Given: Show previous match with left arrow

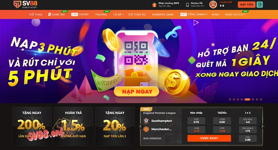Looking at the screenshot, I should (141, 126).
